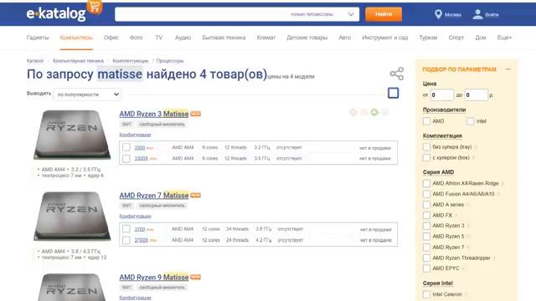Click the maximum price 'до' field

(476, 94)
